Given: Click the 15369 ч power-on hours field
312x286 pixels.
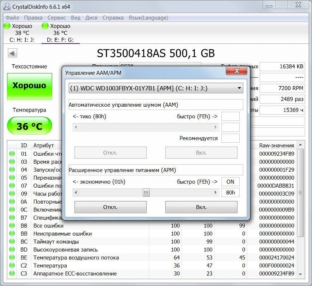Looking at the screenshot, I should point(282,110).
